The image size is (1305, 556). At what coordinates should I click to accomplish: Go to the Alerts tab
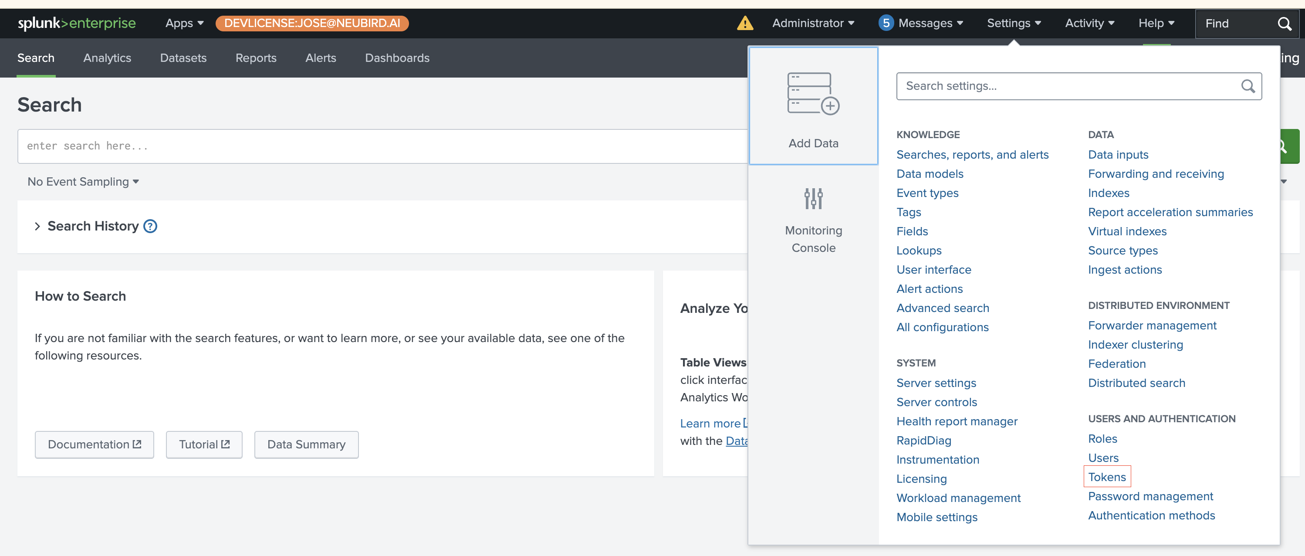point(321,58)
